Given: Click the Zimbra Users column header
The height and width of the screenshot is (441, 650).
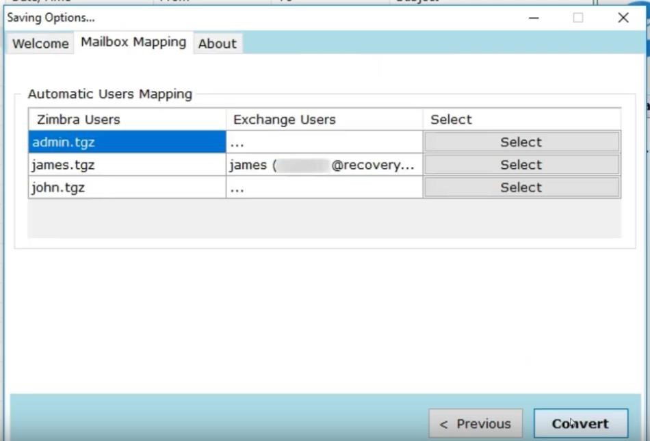Looking at the screenshot, I should point(127,119).
